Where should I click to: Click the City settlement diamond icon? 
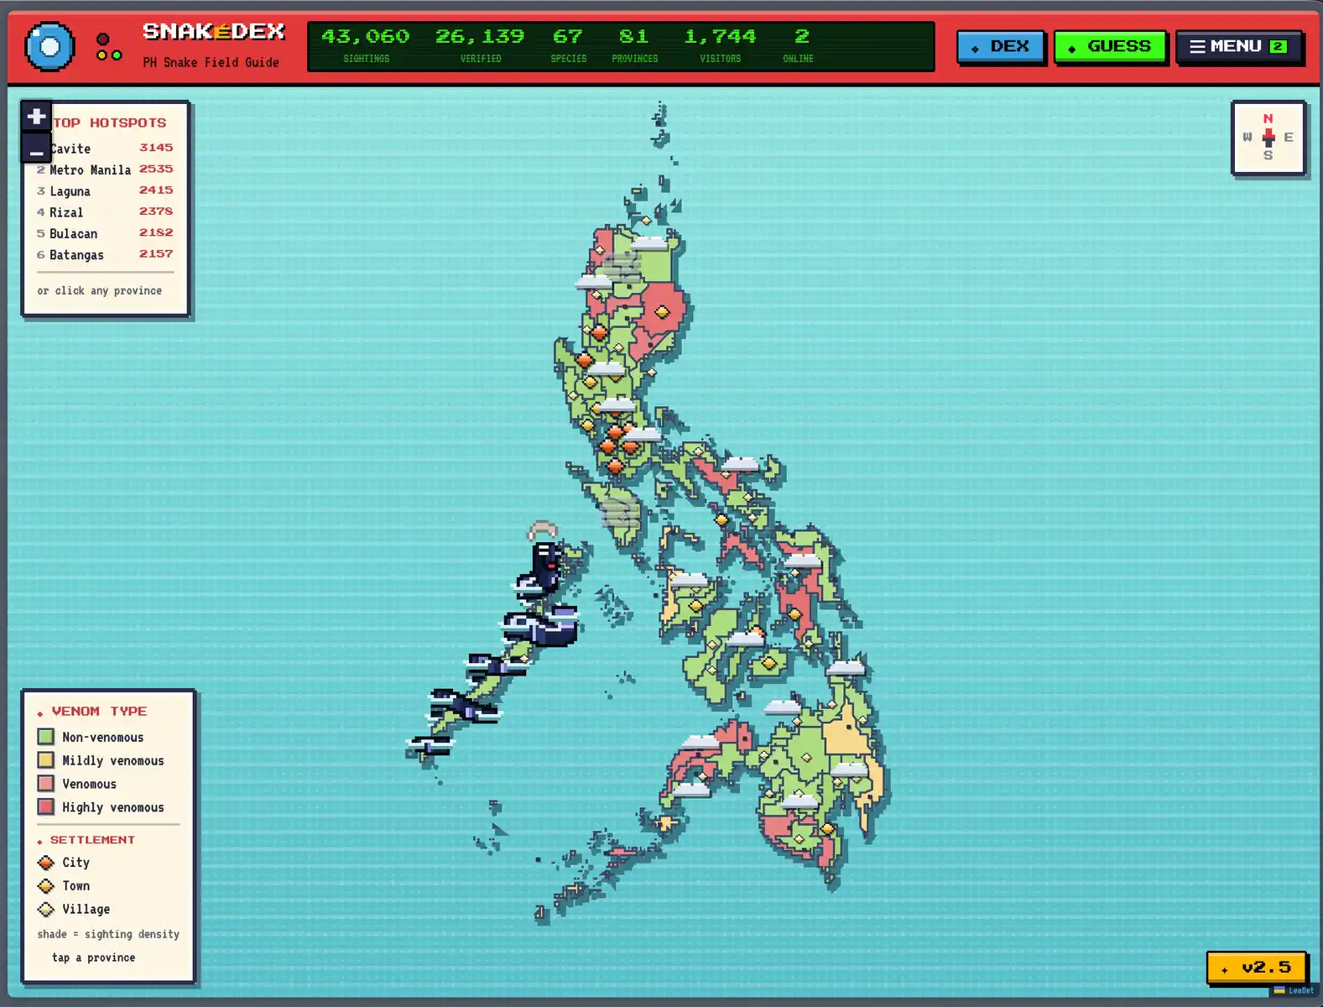pos(46,863)
